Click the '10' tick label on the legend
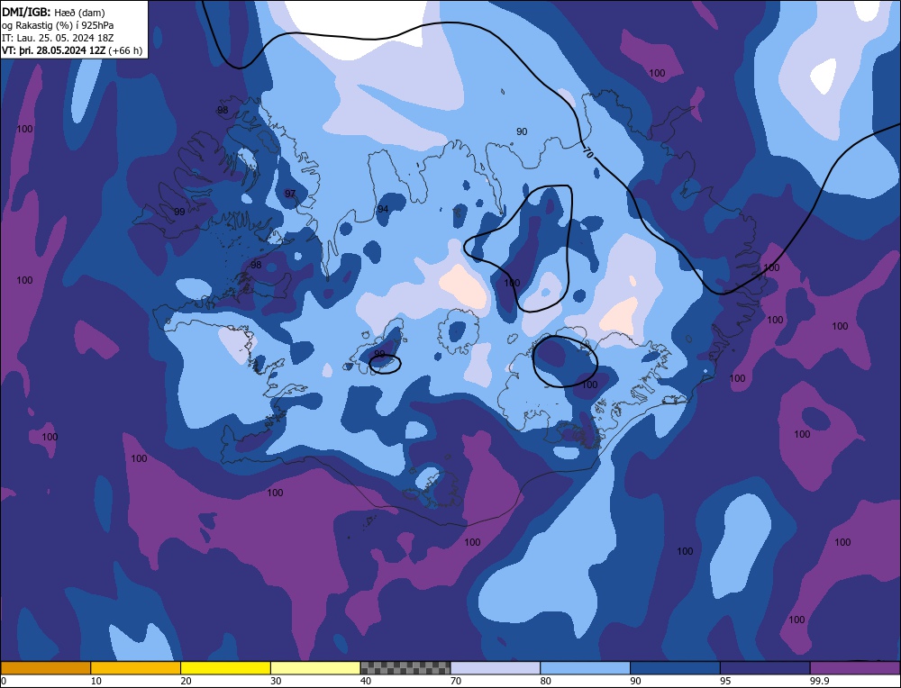The width and height of the screenshot is (901, 688). (x=96, y=681)
